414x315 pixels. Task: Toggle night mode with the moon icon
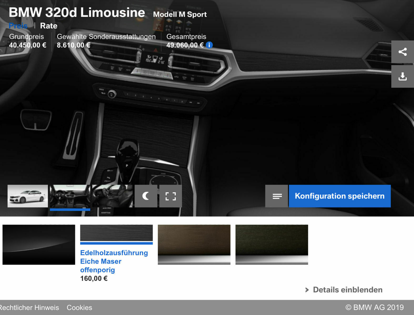[x=146, y=196]
